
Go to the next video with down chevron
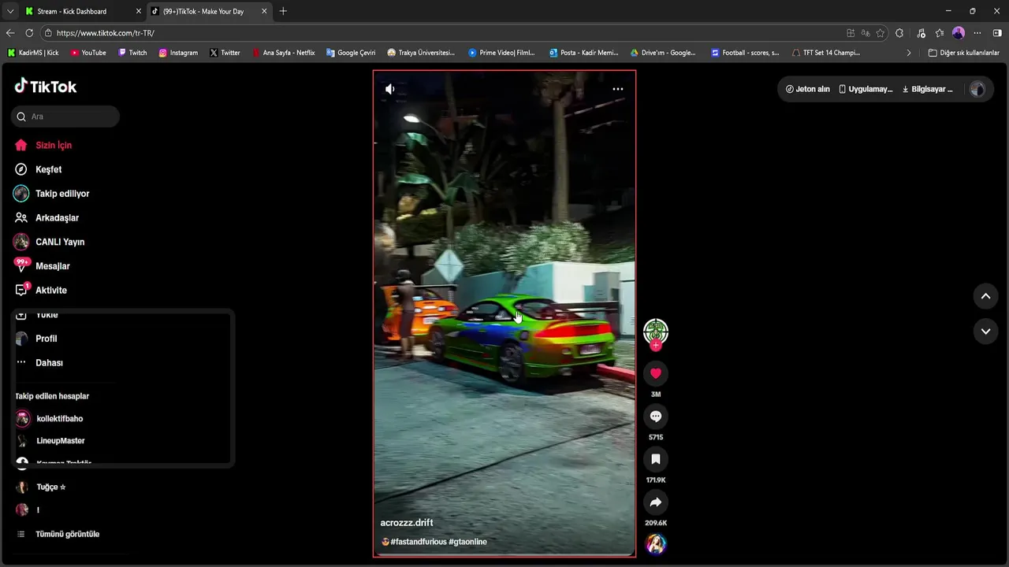[985, 332]
